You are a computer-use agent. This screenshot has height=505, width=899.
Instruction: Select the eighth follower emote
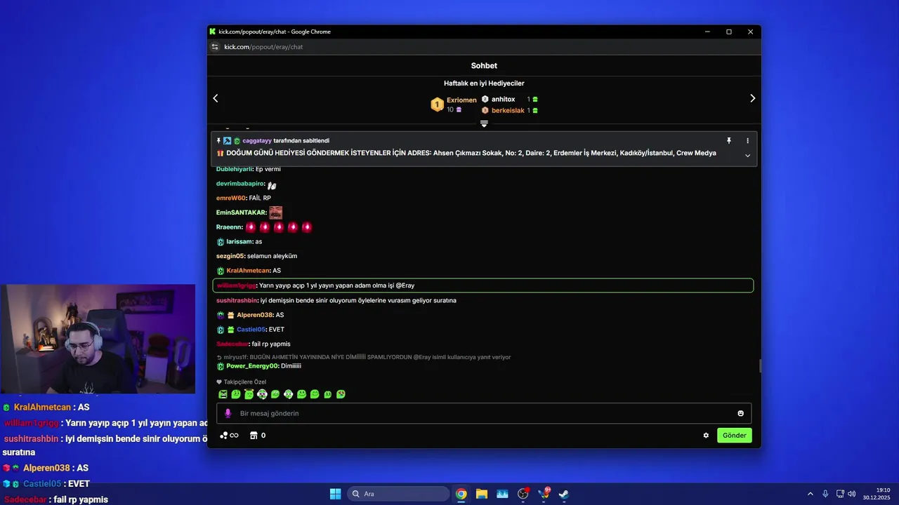click(315, 394)
